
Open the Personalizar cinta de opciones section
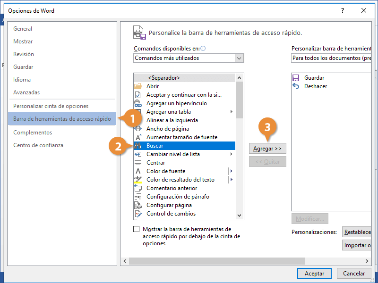(x=51, y=106)
